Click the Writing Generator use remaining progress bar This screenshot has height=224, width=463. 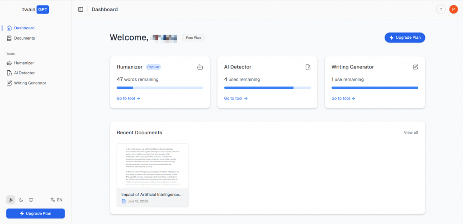click(375, 88)
